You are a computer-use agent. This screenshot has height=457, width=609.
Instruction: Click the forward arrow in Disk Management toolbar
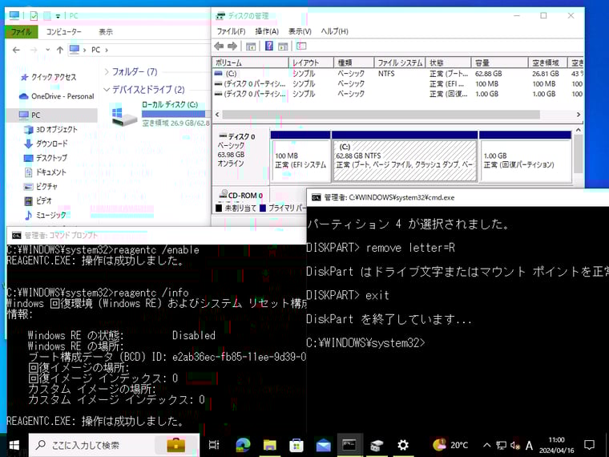(x=232, y=47)
